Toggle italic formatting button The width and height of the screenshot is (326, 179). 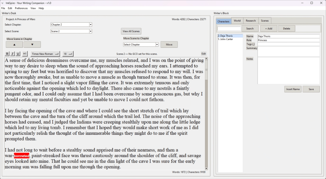click(12, 54)
